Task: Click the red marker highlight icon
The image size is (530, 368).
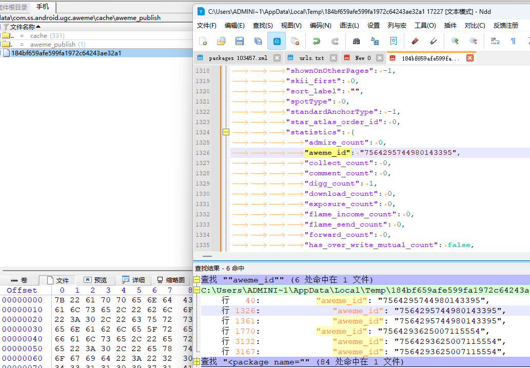Action: pyautogui.click(x=415, y=41)
